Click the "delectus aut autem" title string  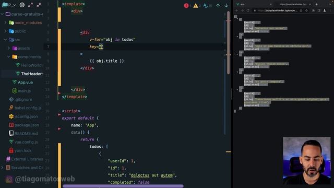pyautogui.click(x=152, y=175)
